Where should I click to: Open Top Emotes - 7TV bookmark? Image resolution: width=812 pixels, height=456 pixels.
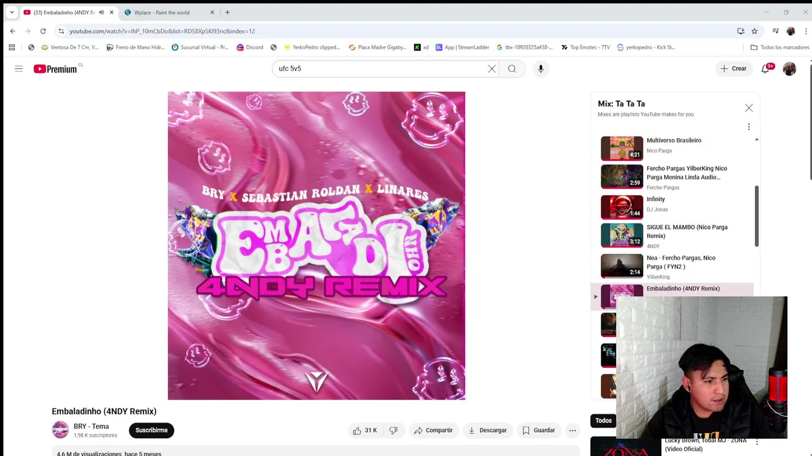[x=586, y=47]
